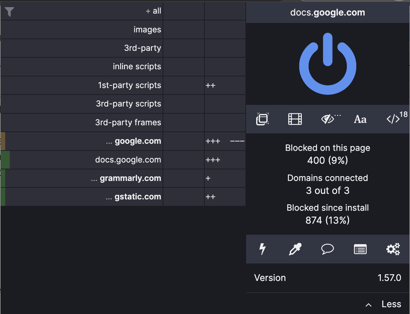Toggle popup blocking icon for this site

point(262,119)
